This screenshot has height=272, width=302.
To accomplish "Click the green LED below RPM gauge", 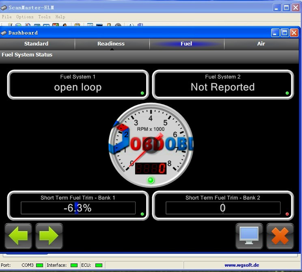I will click(x=151, y=180).
